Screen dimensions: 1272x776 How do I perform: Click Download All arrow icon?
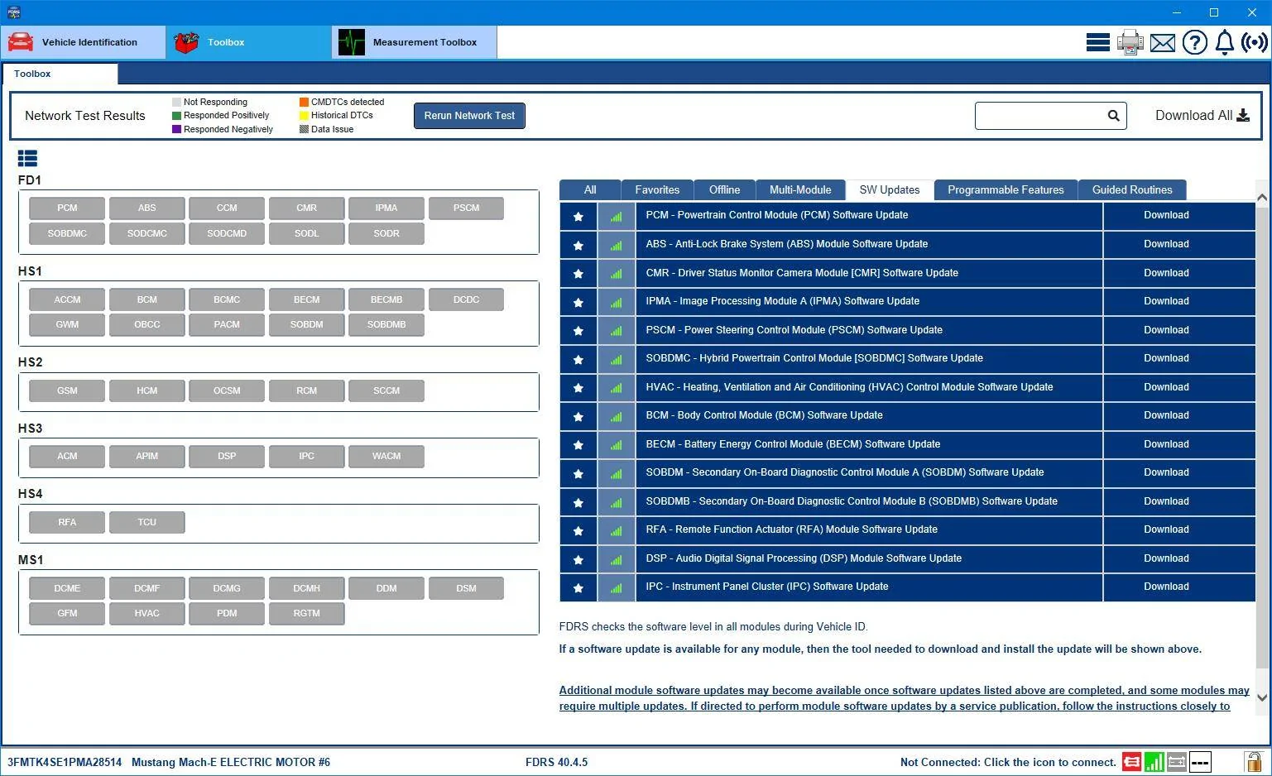coord(1243,116)
